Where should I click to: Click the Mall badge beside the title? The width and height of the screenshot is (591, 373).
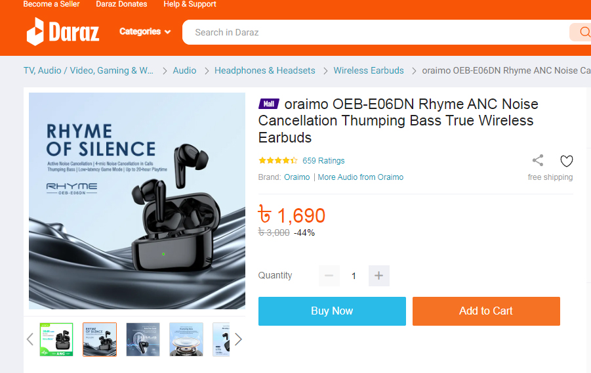[270, 104]
